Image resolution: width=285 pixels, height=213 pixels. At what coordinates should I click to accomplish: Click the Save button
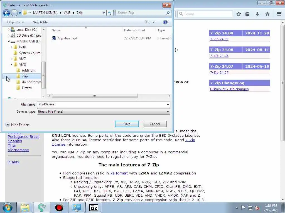click(127, 124)
